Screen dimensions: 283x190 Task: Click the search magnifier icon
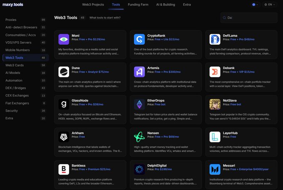click(x=224, y=18)
